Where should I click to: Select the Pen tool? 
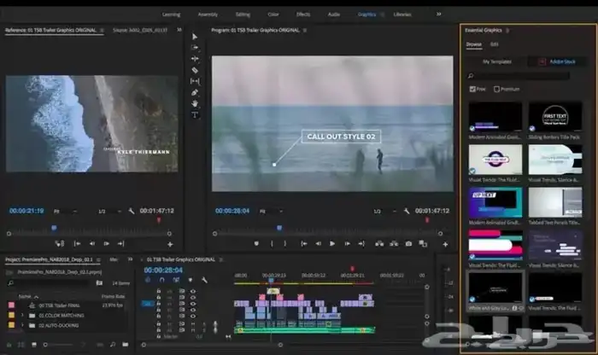click(195, 92)
